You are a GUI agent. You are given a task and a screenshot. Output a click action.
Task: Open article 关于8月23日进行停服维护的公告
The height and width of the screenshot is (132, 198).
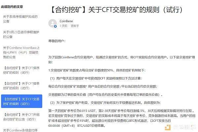21,34
